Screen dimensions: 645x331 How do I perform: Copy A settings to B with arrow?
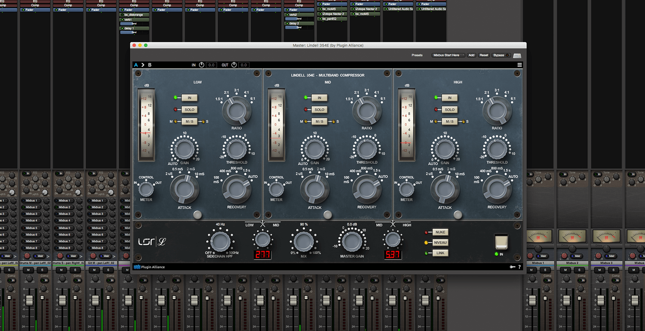click(x=143, y=65)
